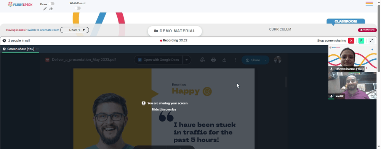Image resolution: width=381 pixels, height=149 pixels.
Task: Expand the Open with dropdown arrow
Action: (x=187, y=60)
